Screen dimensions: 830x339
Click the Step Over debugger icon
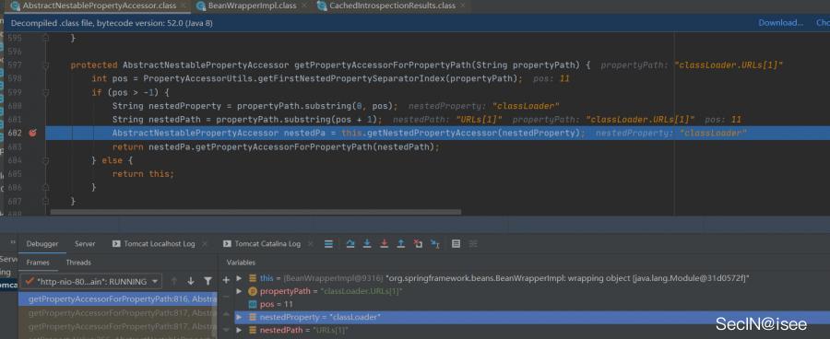tap(350, 244)
